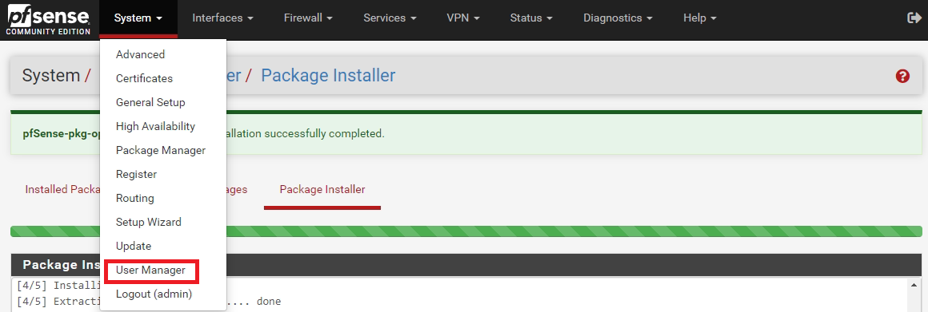928x312 pixels.
Task: Expand the Interfaces dropdown menu
Action: point(222,18)
